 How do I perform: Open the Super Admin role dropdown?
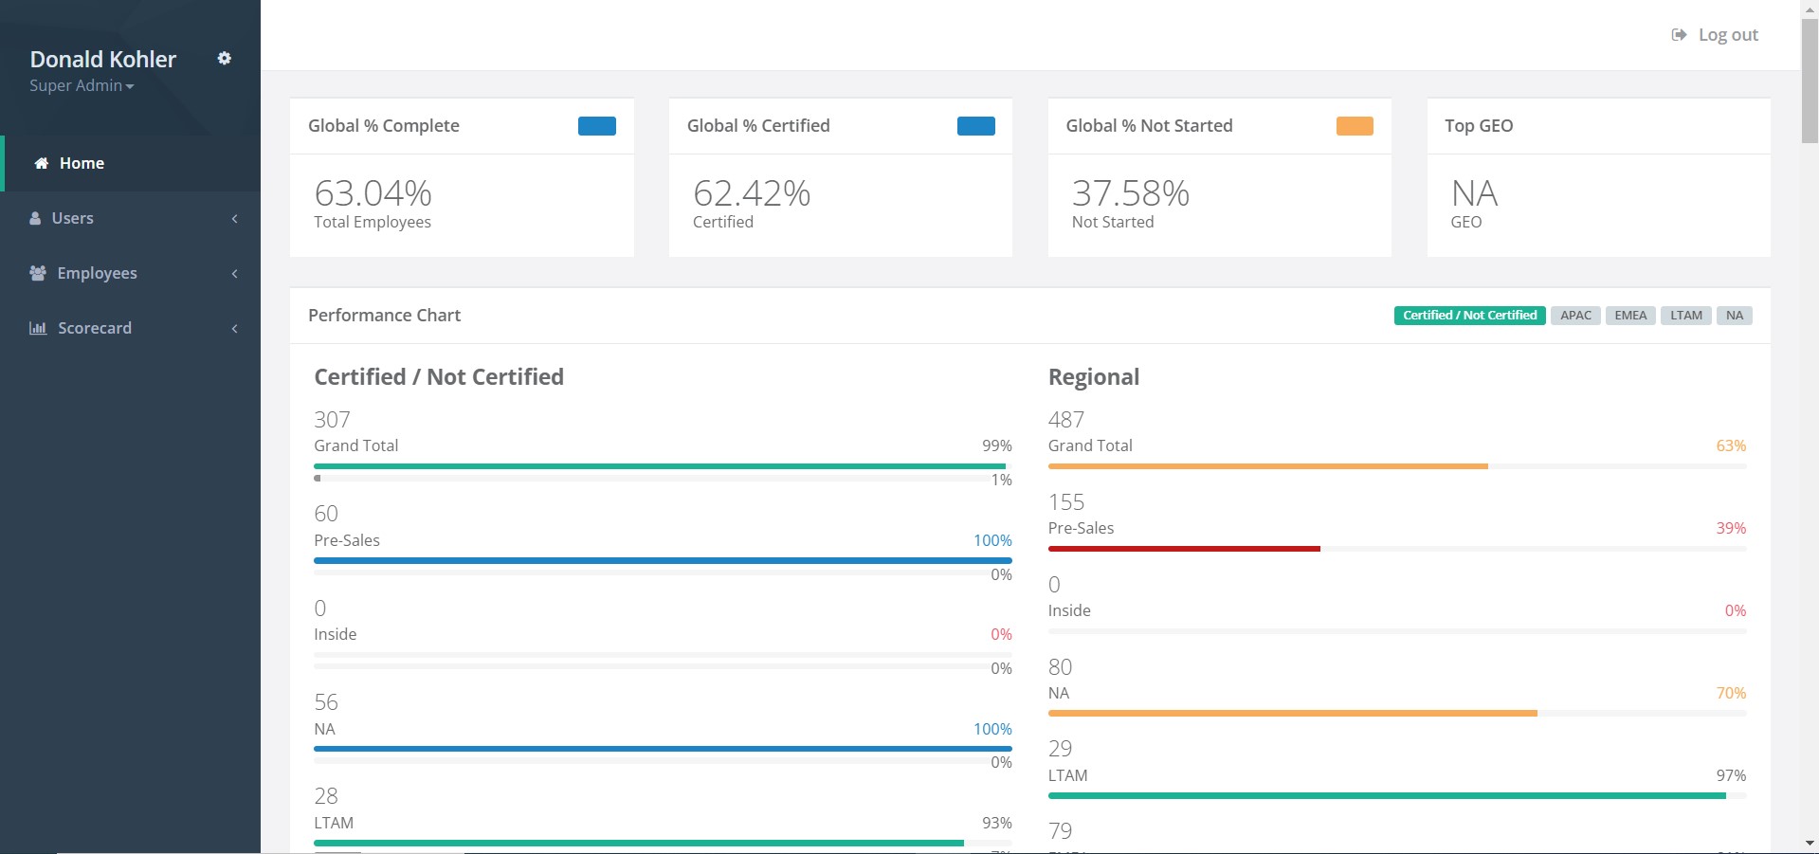pos(82,85)
